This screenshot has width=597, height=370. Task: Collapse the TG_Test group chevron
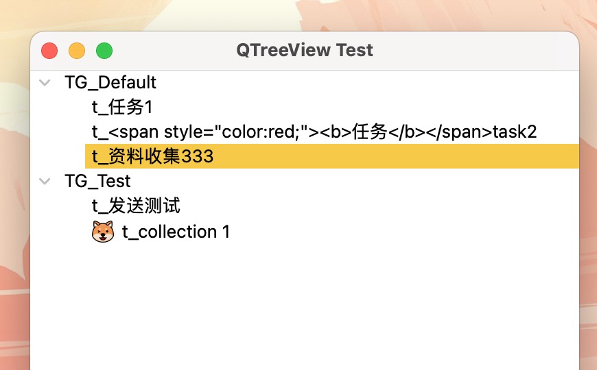click(x=45, y=182)
